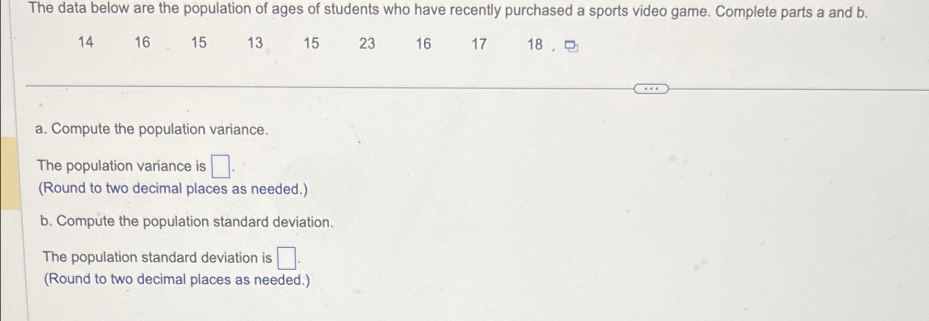Select the first age value 14

(x=86, y=43)
